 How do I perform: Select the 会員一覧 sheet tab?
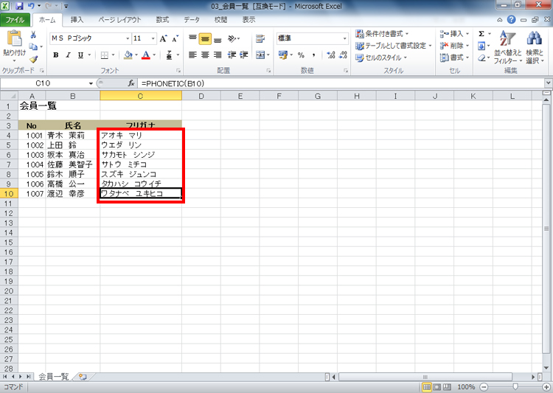click(x=53, y=377)
